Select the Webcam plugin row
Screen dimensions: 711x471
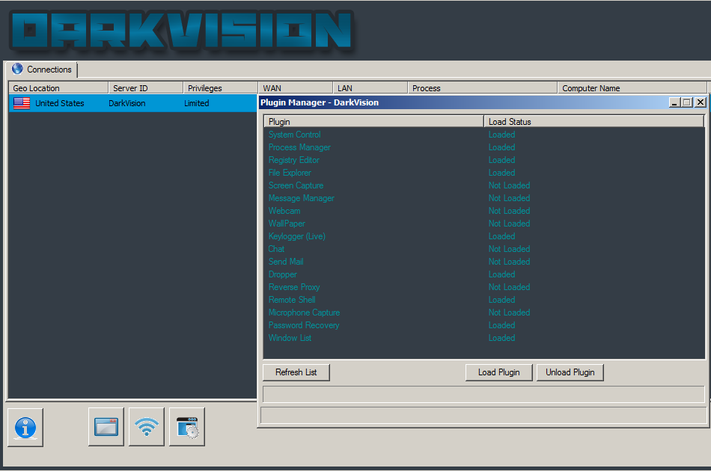[484, 211]
